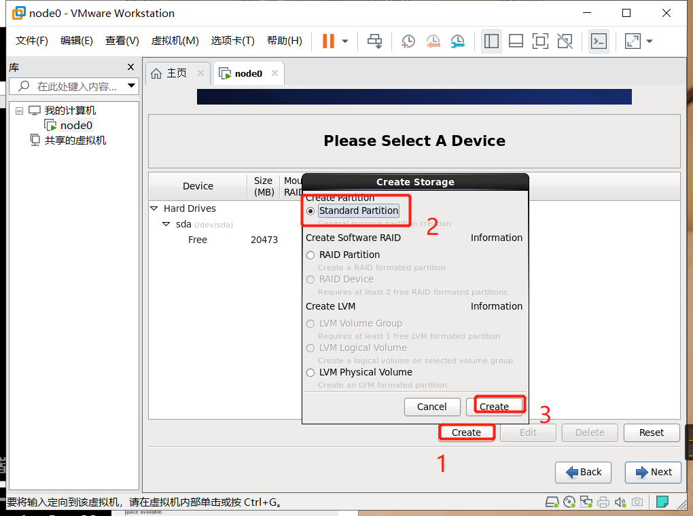This screenshot has width=693, height=516.
Task: Open the snapshot manager icon
Action: [457, 41]
